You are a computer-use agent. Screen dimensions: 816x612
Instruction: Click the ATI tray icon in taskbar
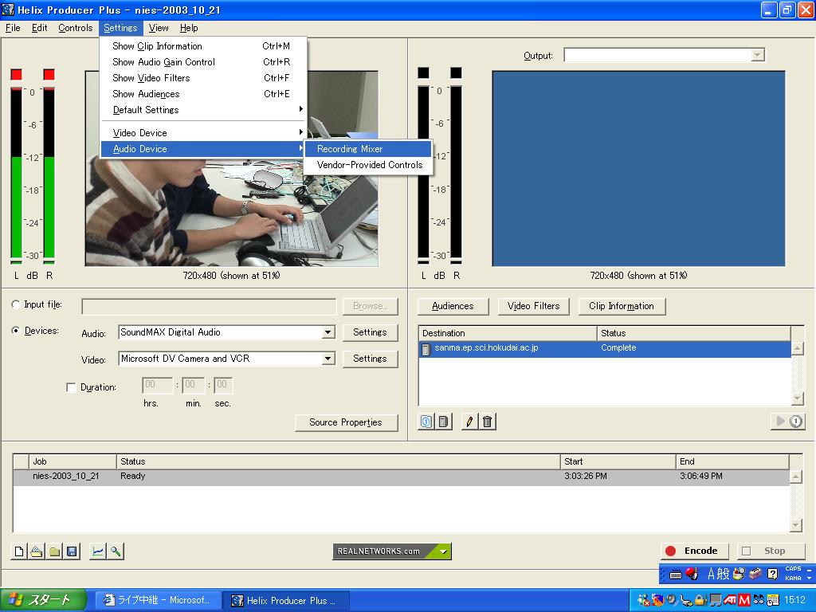[x=729, y=600]
